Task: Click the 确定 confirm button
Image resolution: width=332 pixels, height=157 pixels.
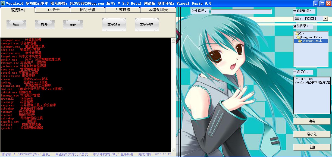Action: coord(312,121)
